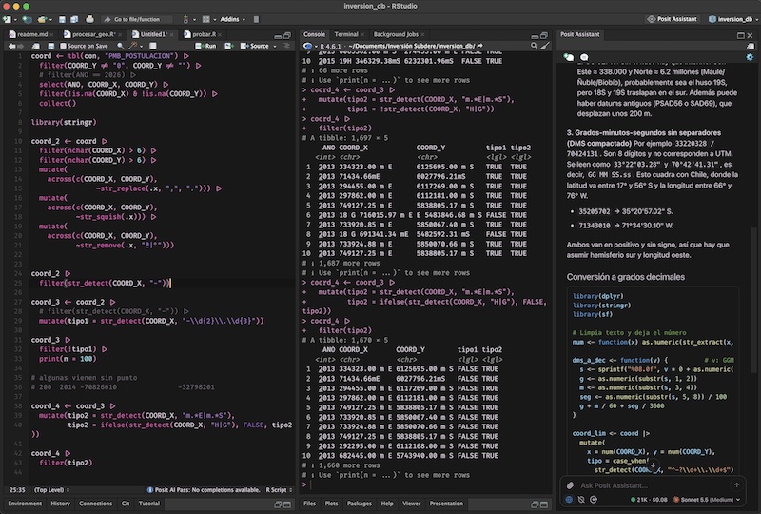Viewport: 761px width, 514px height.
Task: Click the console search magnifier icon
Action: pyautogui.click(x=534, y=46)
